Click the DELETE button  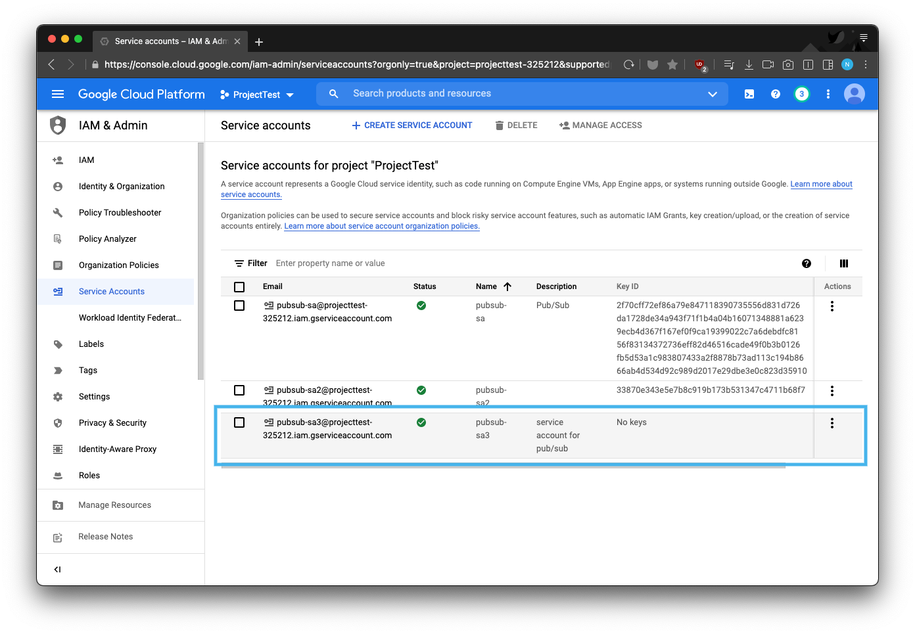coord(517,125)
